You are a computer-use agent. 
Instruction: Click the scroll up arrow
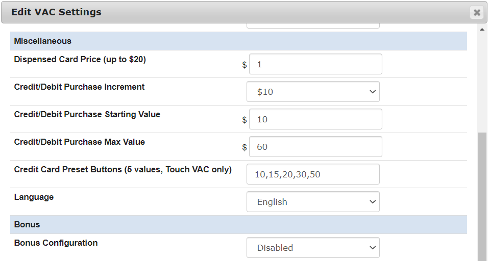482,30
